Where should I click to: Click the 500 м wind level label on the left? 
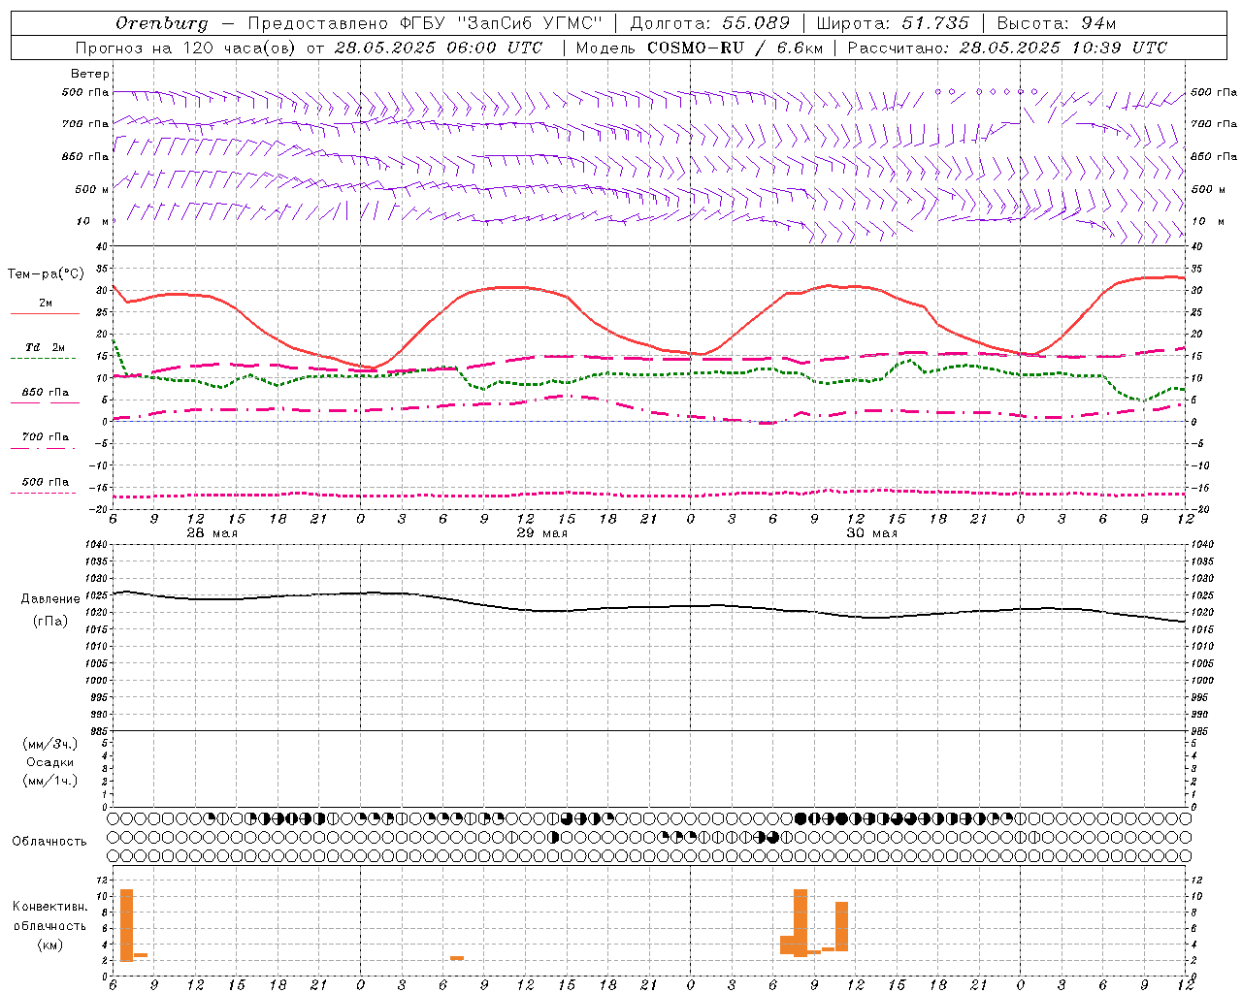click(92, 189)
